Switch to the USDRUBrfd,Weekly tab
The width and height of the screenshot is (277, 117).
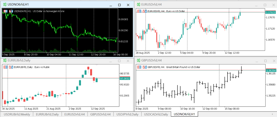tap(17, 114)
